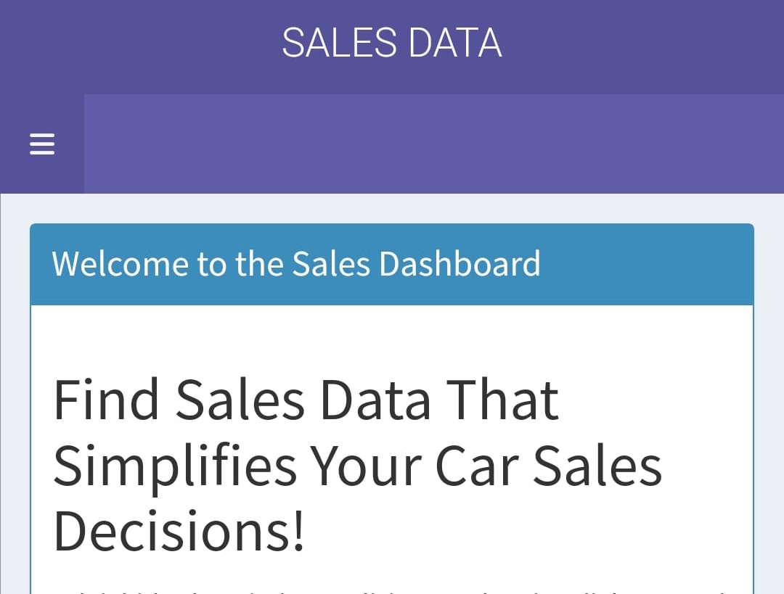This screenshot has width=784, height=594.
Task: Click the word Decisions! in the main heading
Action: tap(179, 530)
